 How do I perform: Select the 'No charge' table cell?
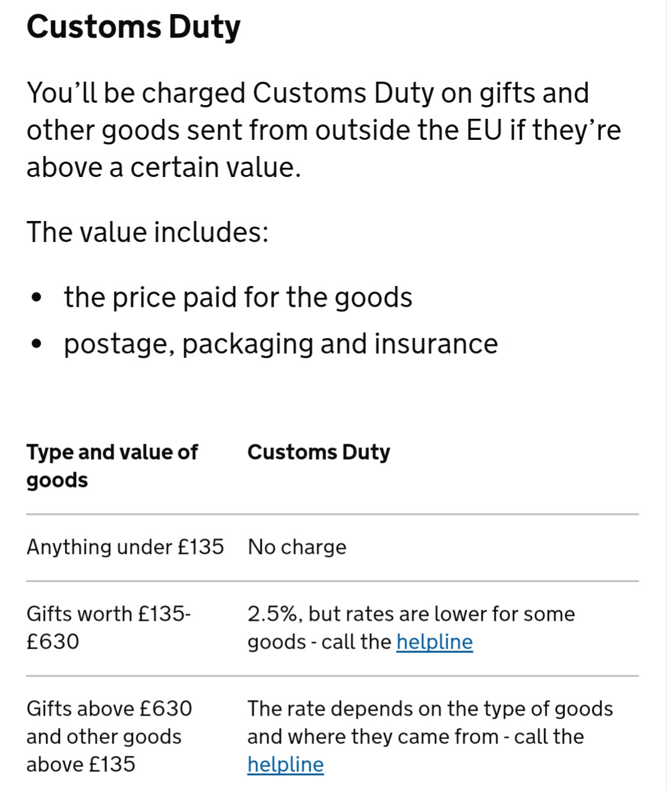click(x=297, y=547)
